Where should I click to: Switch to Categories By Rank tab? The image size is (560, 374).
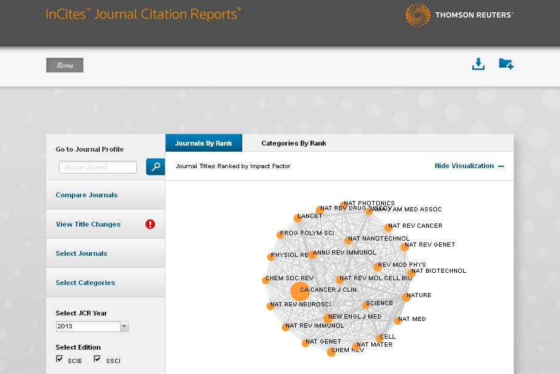293,143
